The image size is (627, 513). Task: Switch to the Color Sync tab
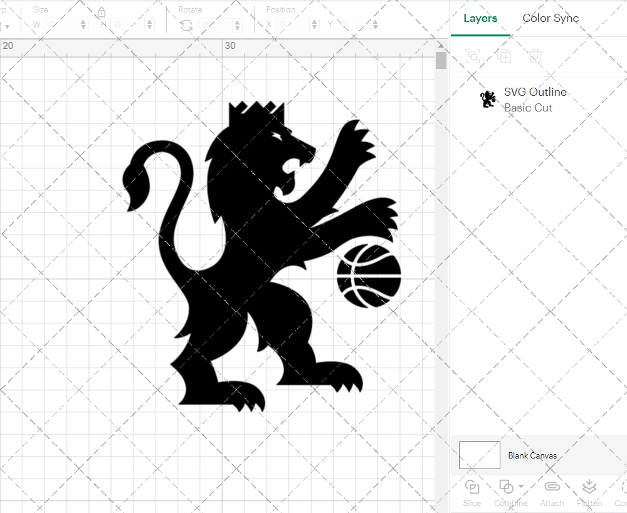pos(551,18)
